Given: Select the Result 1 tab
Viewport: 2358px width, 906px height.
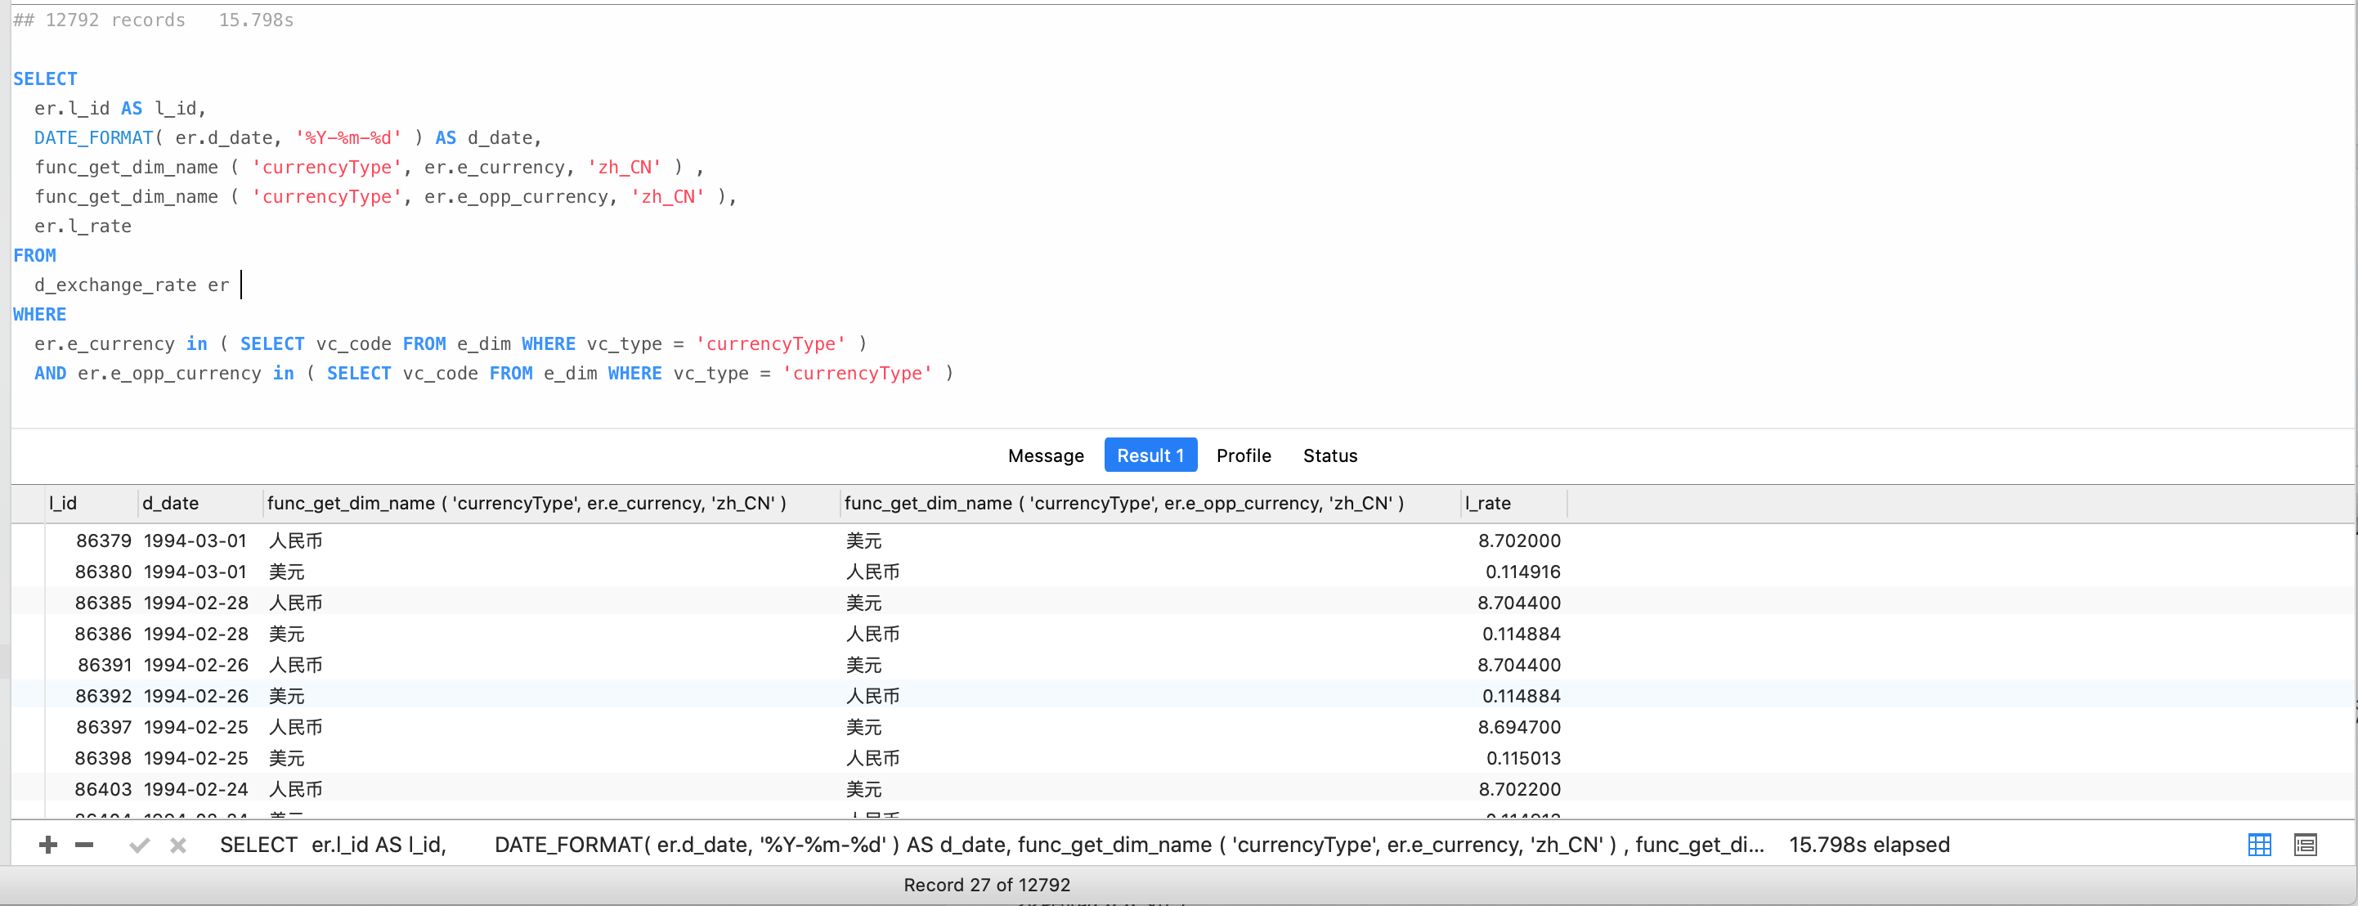Looking at the screenshot, I should pos(1150,455).
